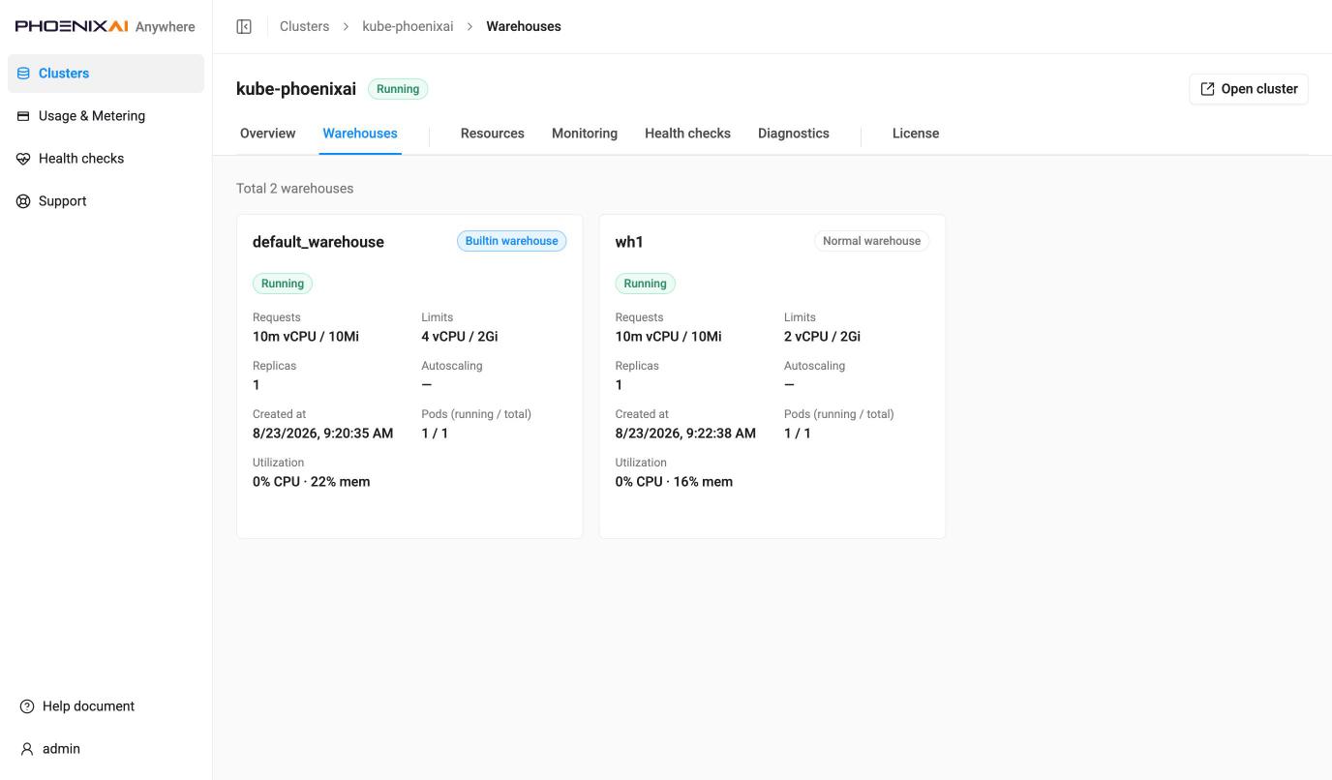
Task: Click the Clusters database icon in sidebar
Action: click(x=23, y=74)
